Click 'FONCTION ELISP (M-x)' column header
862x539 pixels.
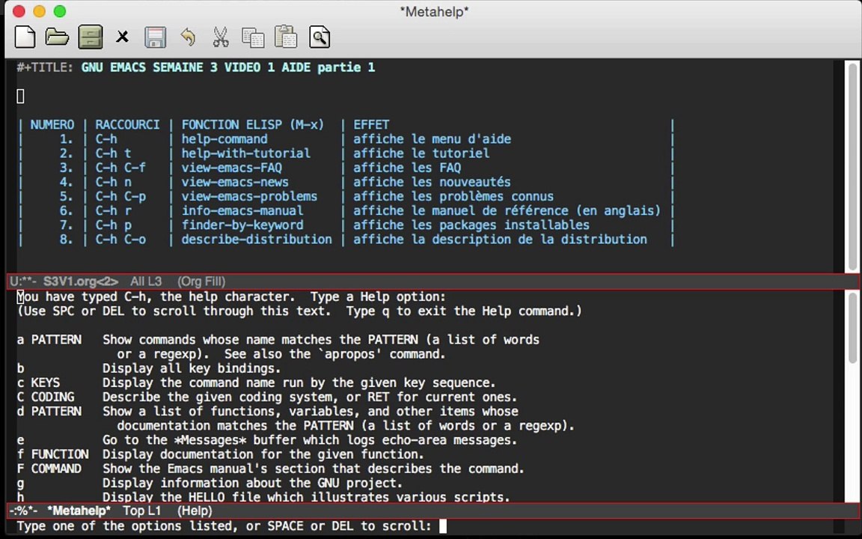(253, 125)
